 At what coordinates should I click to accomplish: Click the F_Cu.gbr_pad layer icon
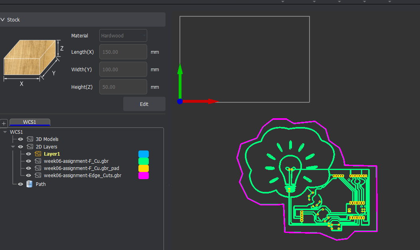tap(38, 168)
